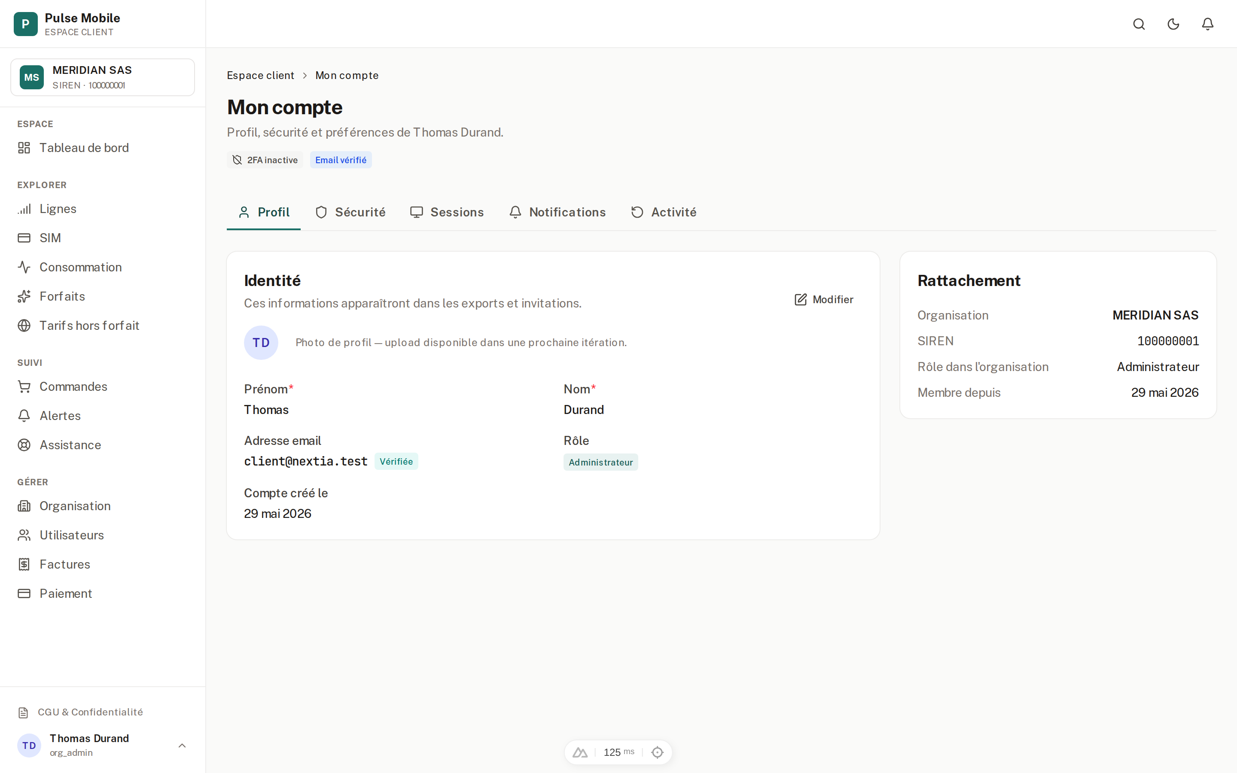Viewport: 1237px width, 773px height.
Task: Go to Tableau de bord
Action: (x=103, y=148)
